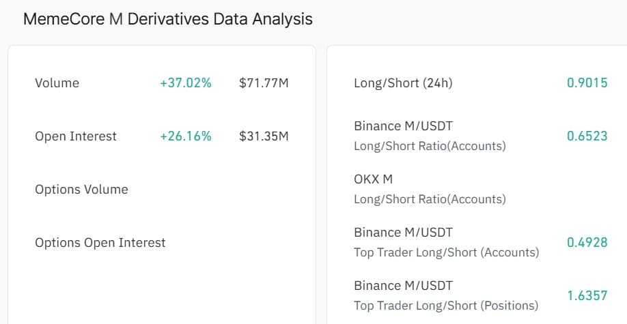The height and width of the screenshot is (324, 627).
Task: Select the Long/Short (24h) label
Action: point(403,83)
